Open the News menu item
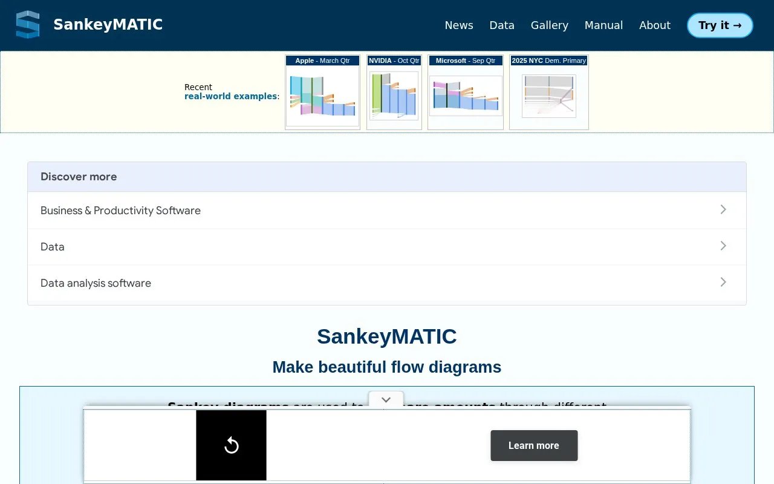This screenshot has height=484, width=774. 459,25
